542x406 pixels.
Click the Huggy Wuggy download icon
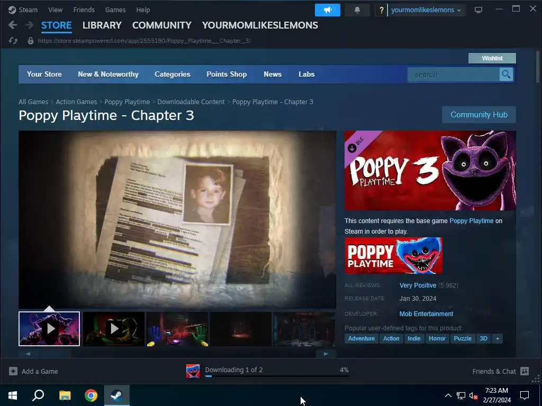point(193,371)
